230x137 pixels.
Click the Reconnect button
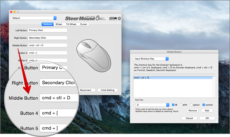click(85, 90)
